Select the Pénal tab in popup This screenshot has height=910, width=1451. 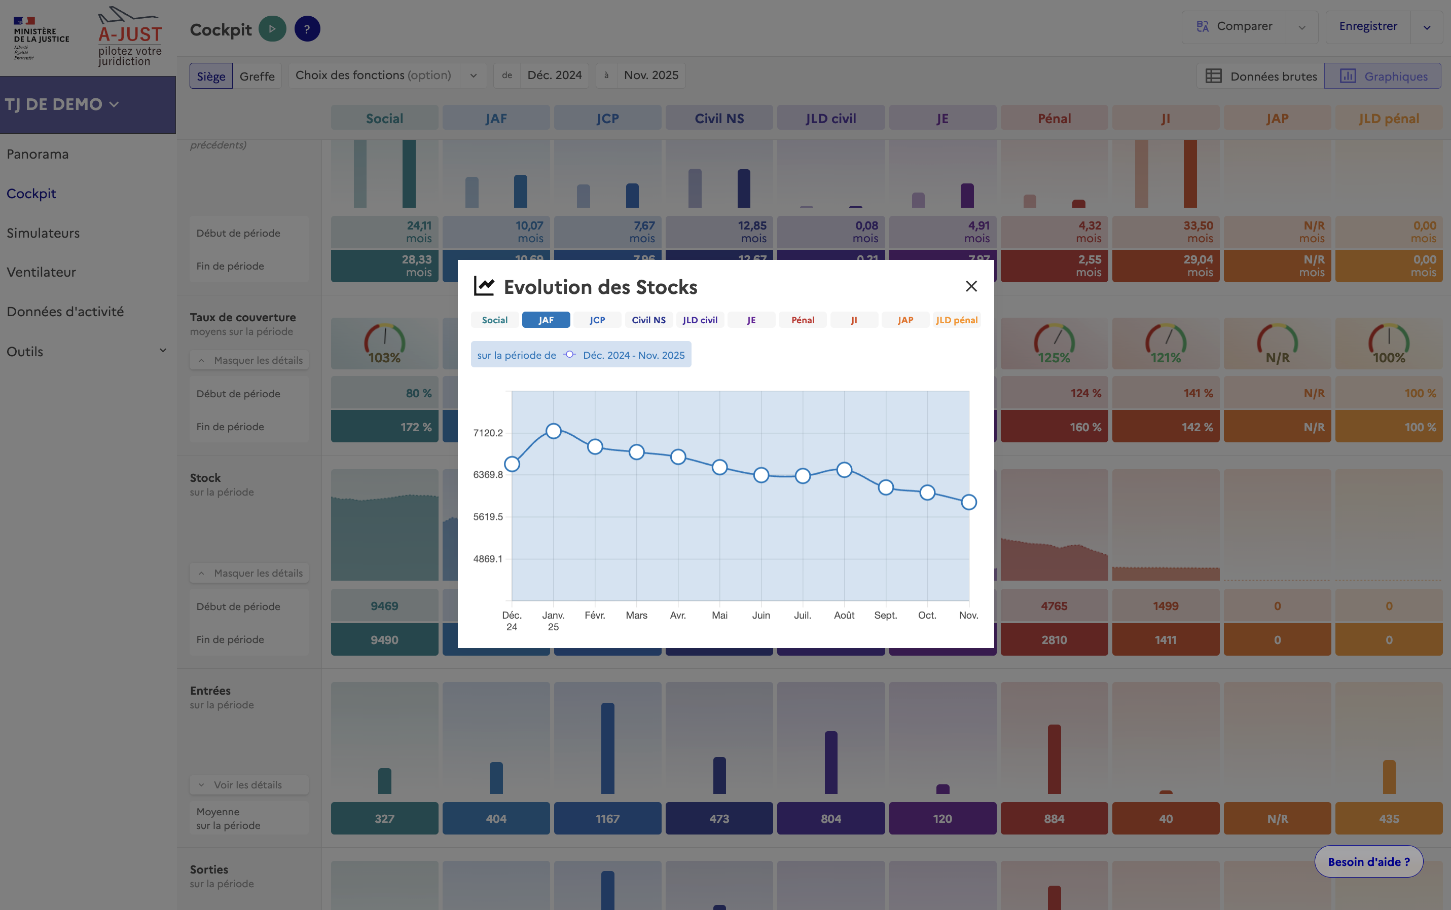(x=803, y=320)
